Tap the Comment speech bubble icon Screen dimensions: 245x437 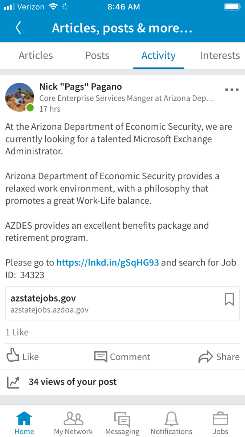coord(101,357)
